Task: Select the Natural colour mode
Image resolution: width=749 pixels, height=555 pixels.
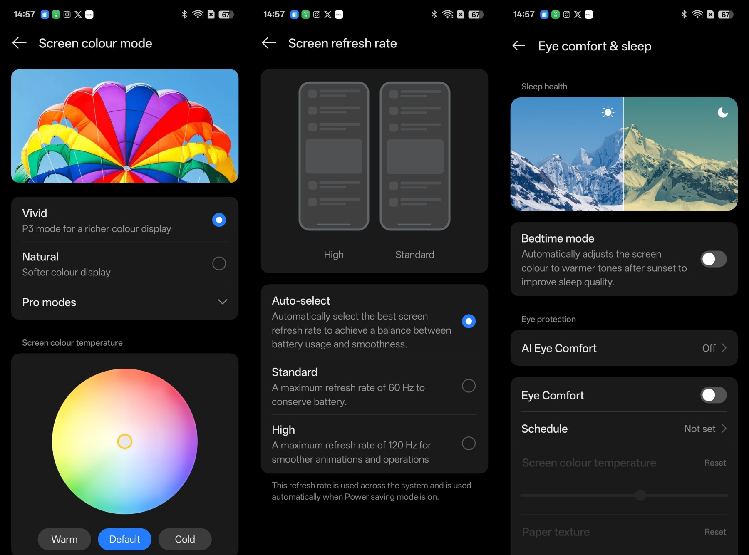Action: pos(219,263)
